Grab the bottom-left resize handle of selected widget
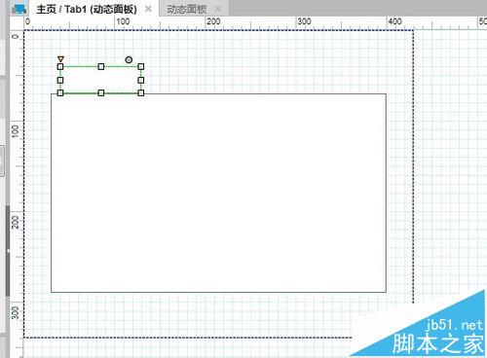Image resolution: width=487 pixels, height=358 pixels. point(60,93)
